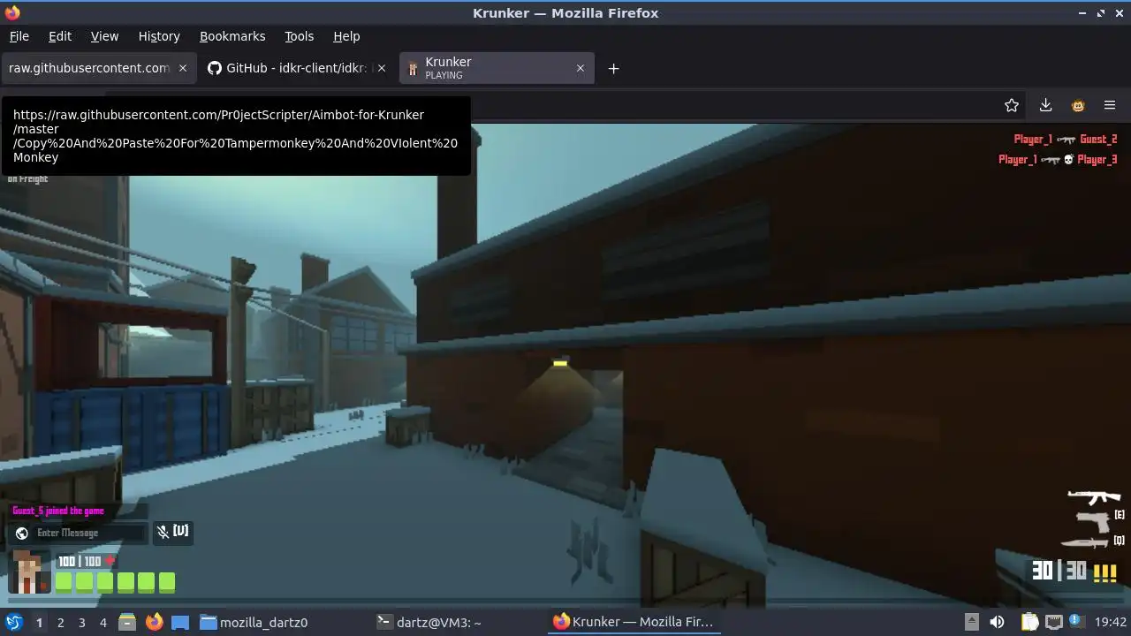Close the raw.githubusercontent.com tab

point(183,68)
